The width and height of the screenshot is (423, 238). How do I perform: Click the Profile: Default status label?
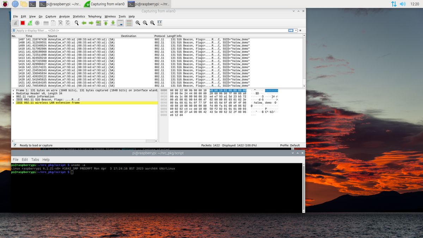(x=290, y=145)
